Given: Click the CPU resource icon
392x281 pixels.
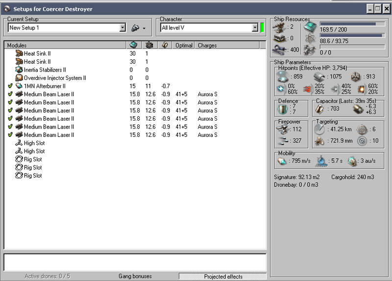Looking at the screenshot, I should coord(310,27).
